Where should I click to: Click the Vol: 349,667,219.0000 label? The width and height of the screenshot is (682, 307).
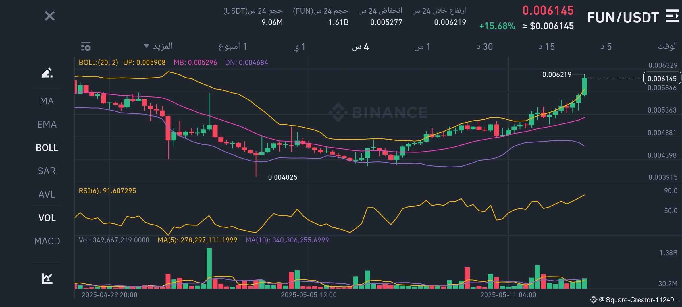(x=114, y=240)
